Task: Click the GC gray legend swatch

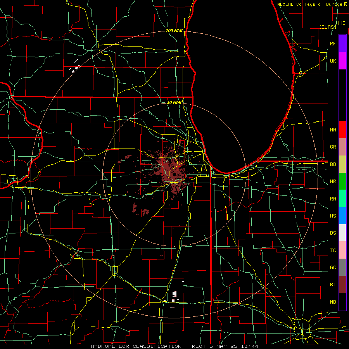Action: tap(342, 267)
